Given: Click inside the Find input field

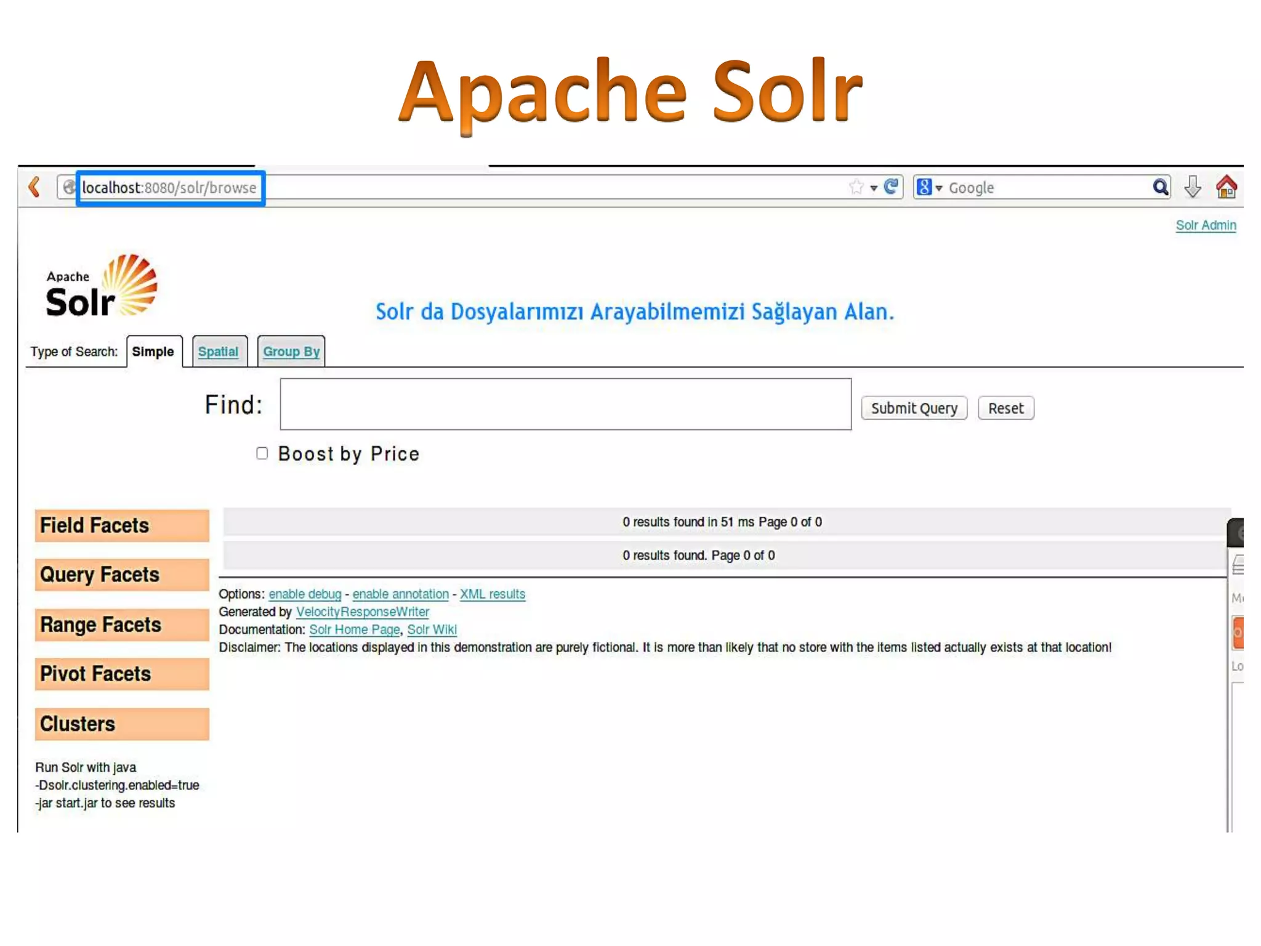Looking at the screenshot, I should pyautogui.click(x=565, y=404).
